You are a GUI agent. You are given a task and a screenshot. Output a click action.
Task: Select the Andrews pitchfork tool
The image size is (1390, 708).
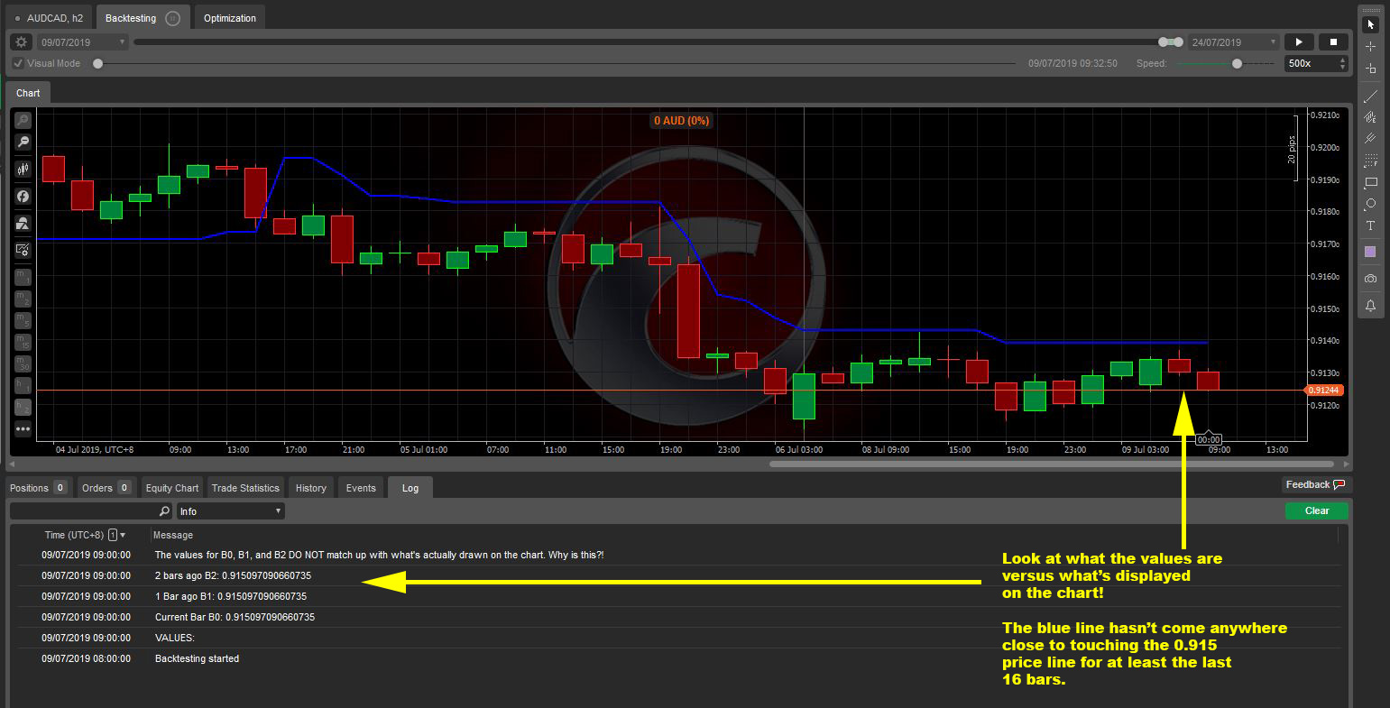(1370, 139)
